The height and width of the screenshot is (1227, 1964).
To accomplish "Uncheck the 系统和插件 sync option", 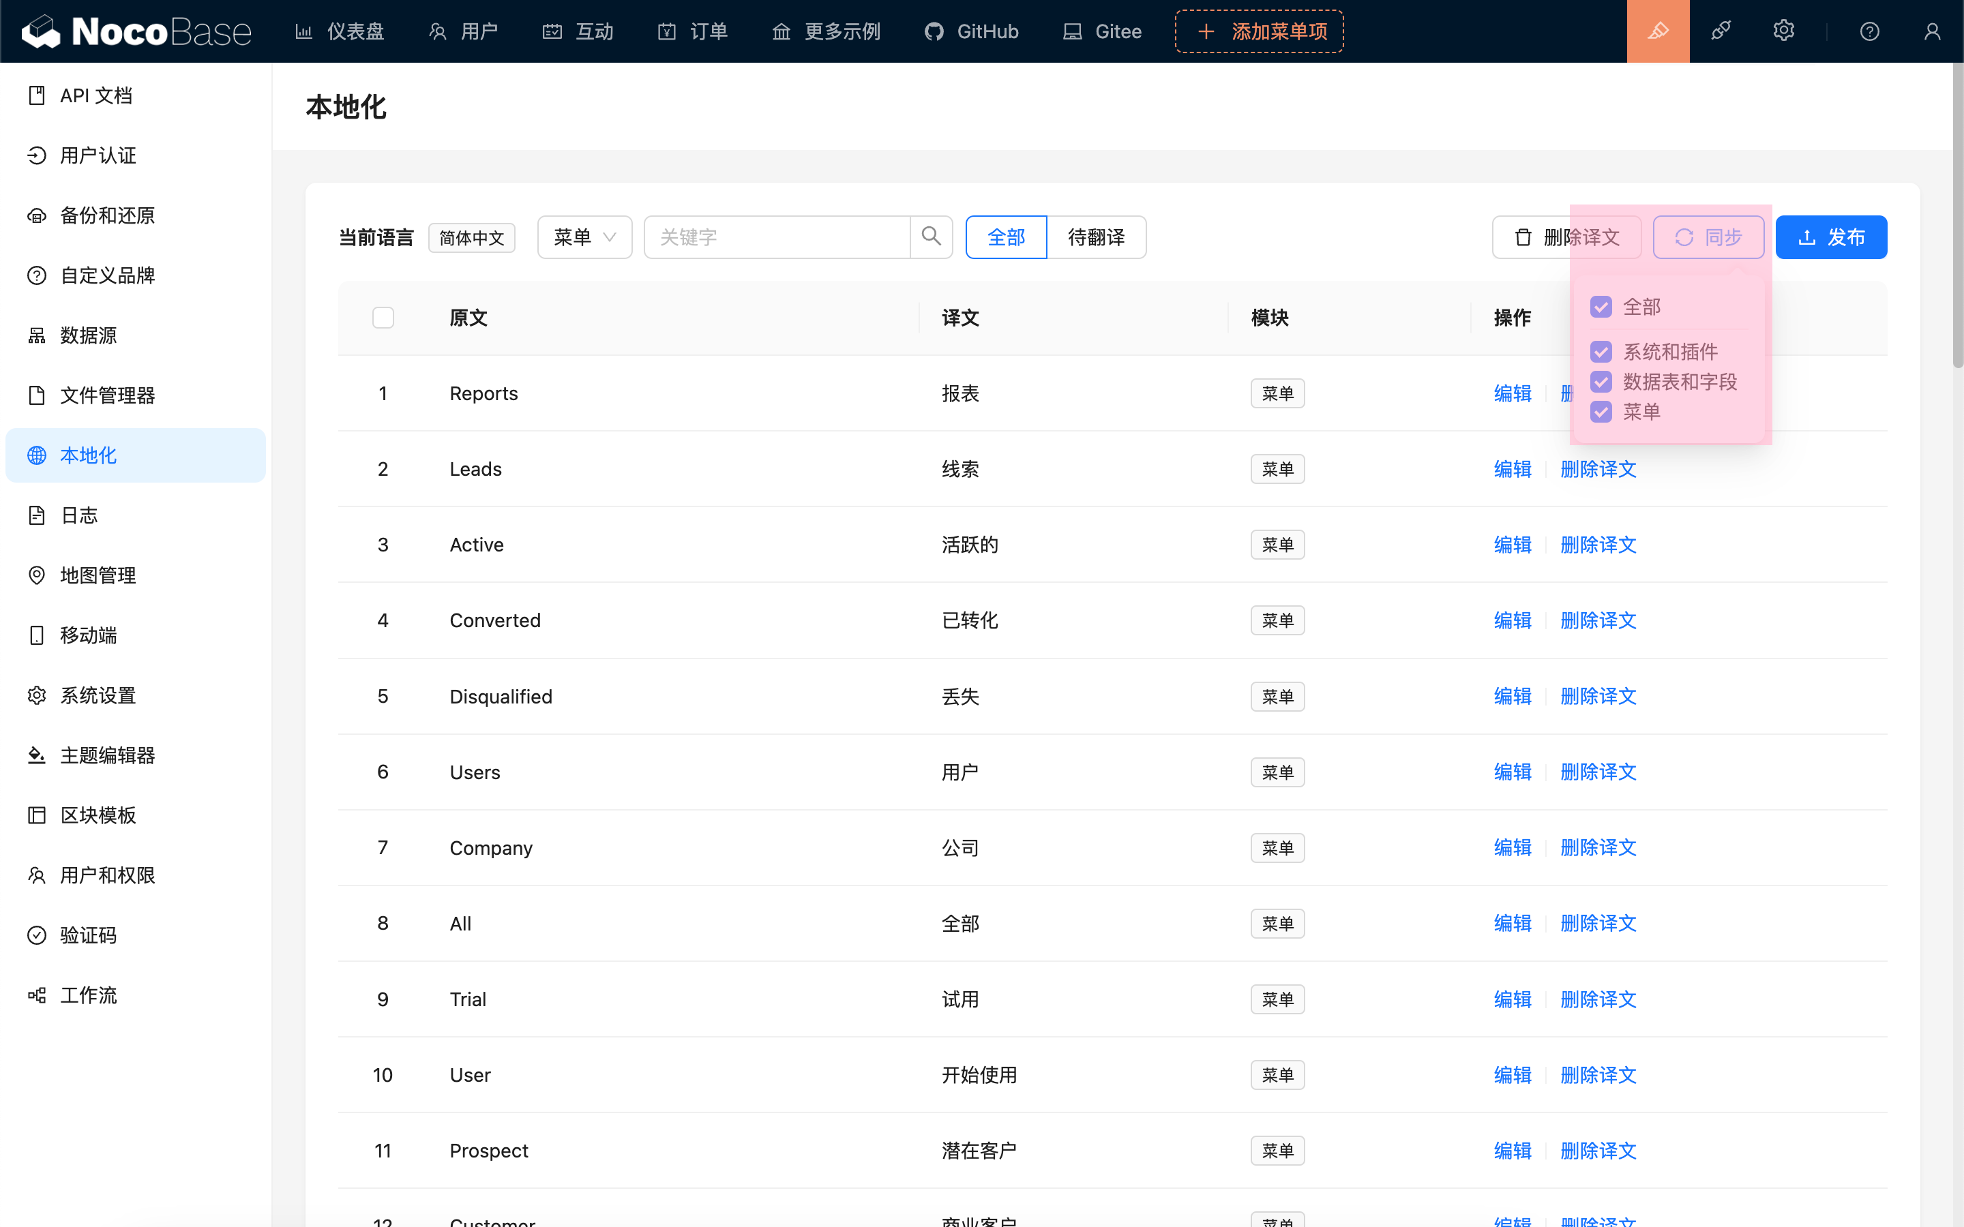I will 1601,351.
